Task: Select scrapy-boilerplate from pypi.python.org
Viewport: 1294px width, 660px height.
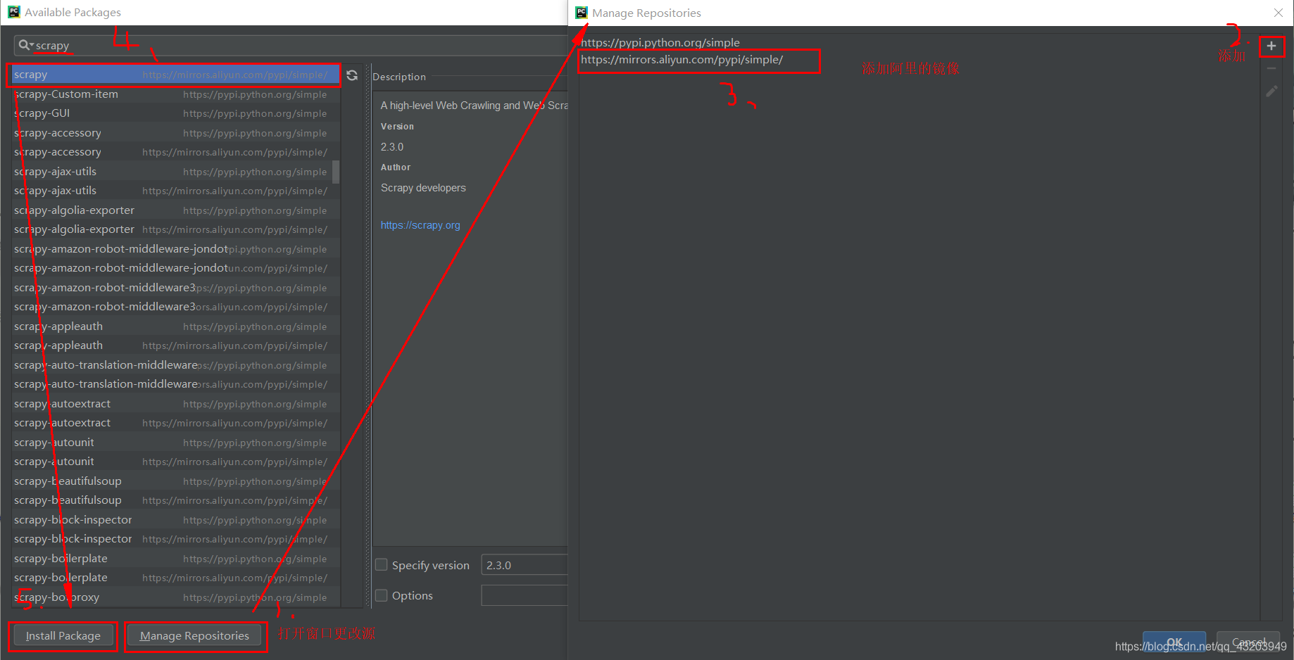Action: coord(176,559)
